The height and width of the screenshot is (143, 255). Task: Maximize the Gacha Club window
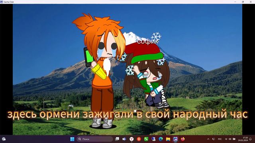243,2
